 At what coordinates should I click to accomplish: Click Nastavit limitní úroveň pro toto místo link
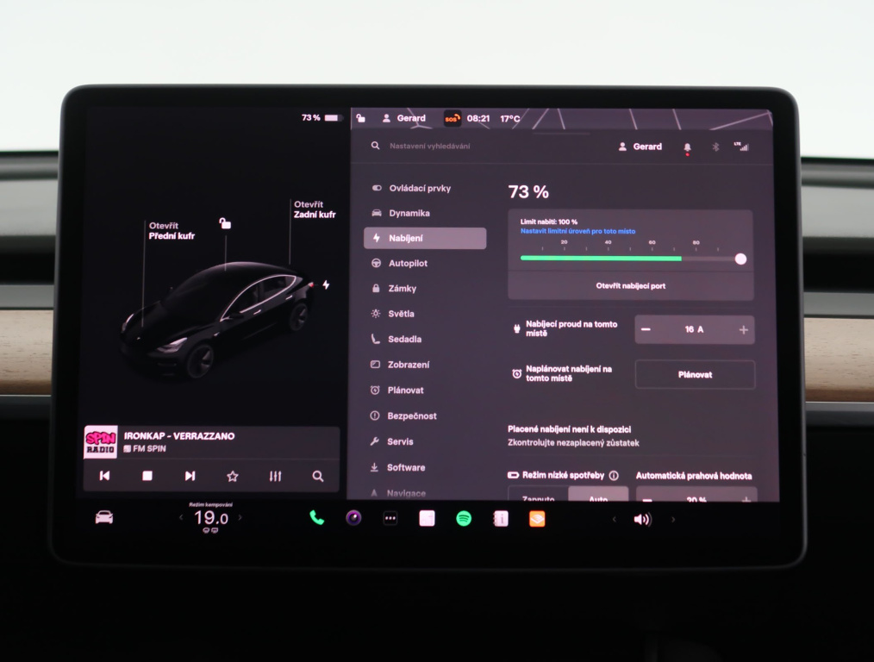[577, 231]
